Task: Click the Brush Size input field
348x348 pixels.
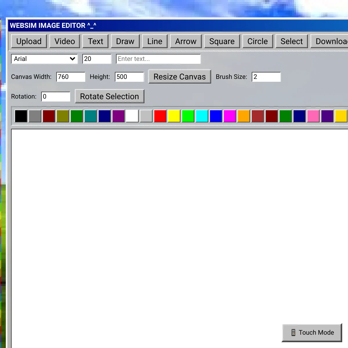Action: pyautogui.click(x=266, y=77)
